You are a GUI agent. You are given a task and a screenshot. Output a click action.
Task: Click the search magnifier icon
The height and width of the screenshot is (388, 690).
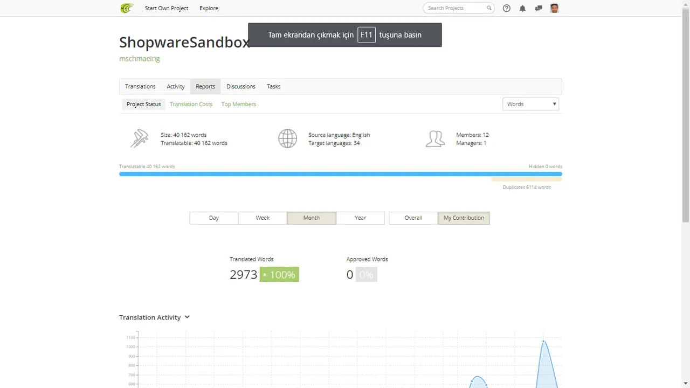click(489, 8)
